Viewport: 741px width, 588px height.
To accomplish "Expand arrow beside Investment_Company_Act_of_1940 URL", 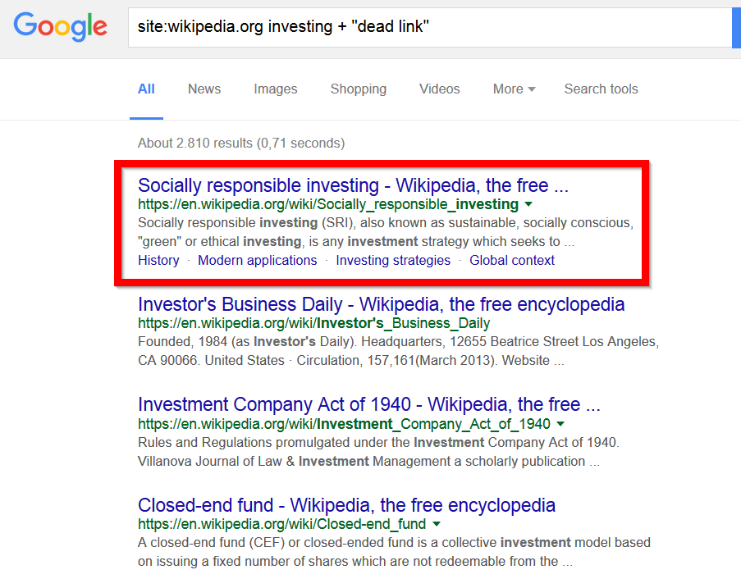I will click(x=560, y=424).
